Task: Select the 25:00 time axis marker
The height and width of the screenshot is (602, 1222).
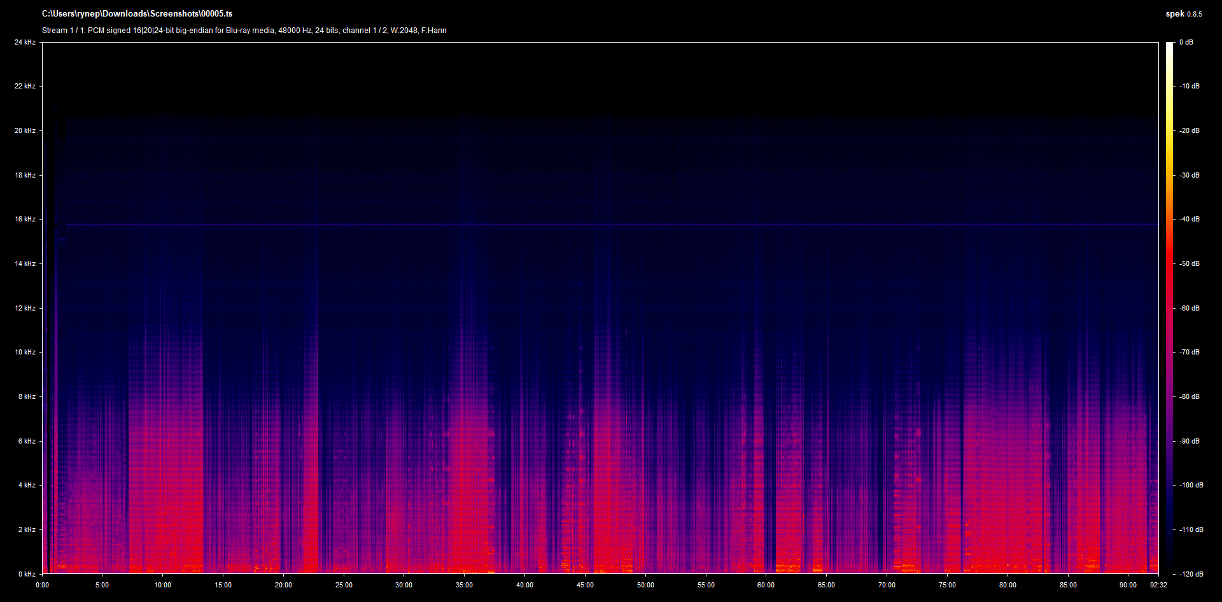Action: coord(344,585)
